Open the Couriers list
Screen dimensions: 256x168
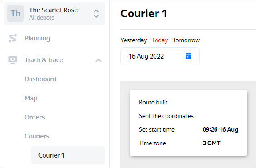[x=37, y=136]
